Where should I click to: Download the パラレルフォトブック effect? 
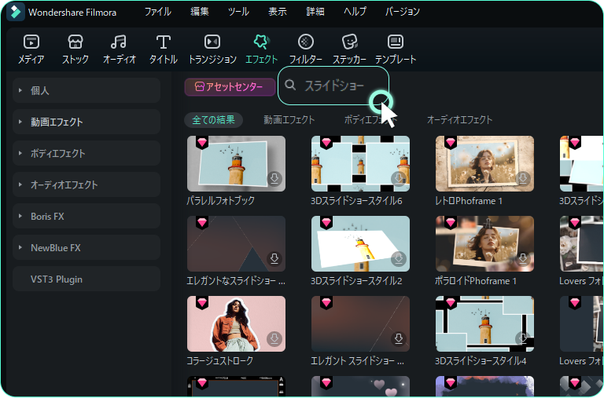(274, 178)
